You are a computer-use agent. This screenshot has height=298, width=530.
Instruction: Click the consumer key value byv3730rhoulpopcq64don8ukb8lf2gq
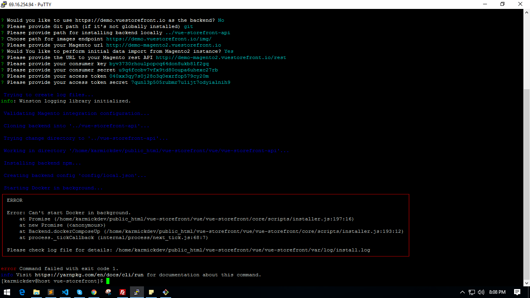pos(159,64)
